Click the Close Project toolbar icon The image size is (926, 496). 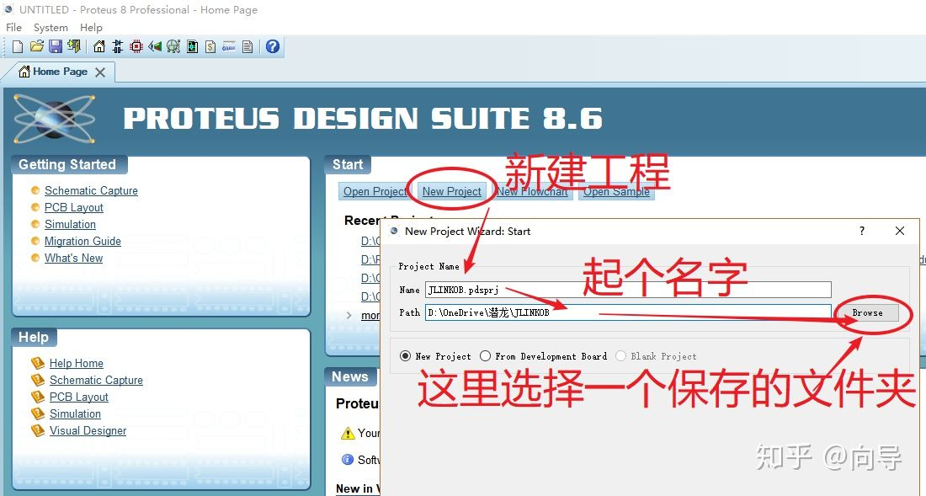click(74, 46)
